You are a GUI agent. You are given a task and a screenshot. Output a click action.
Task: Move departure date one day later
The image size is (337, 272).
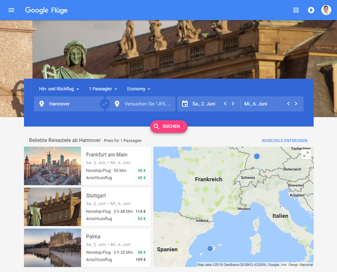click(x=233, y=104)
